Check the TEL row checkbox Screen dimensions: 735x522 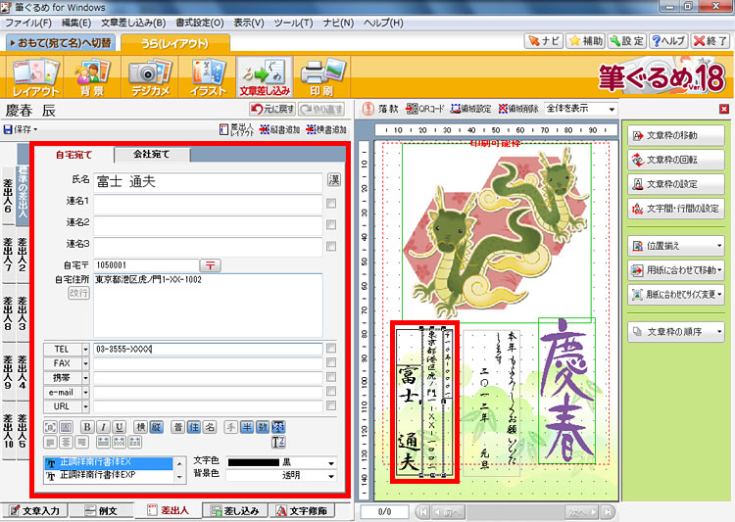331,348
